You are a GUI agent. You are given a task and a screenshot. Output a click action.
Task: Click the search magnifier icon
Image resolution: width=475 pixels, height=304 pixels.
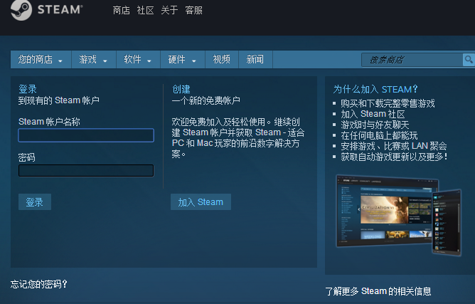pyautogui.click(x=469, y=60)
